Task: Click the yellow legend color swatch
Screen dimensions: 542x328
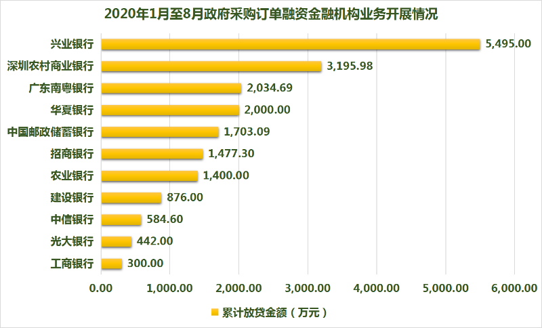Action: [215, 312]
